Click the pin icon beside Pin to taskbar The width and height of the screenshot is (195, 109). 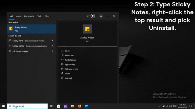(x=62, y=60)
